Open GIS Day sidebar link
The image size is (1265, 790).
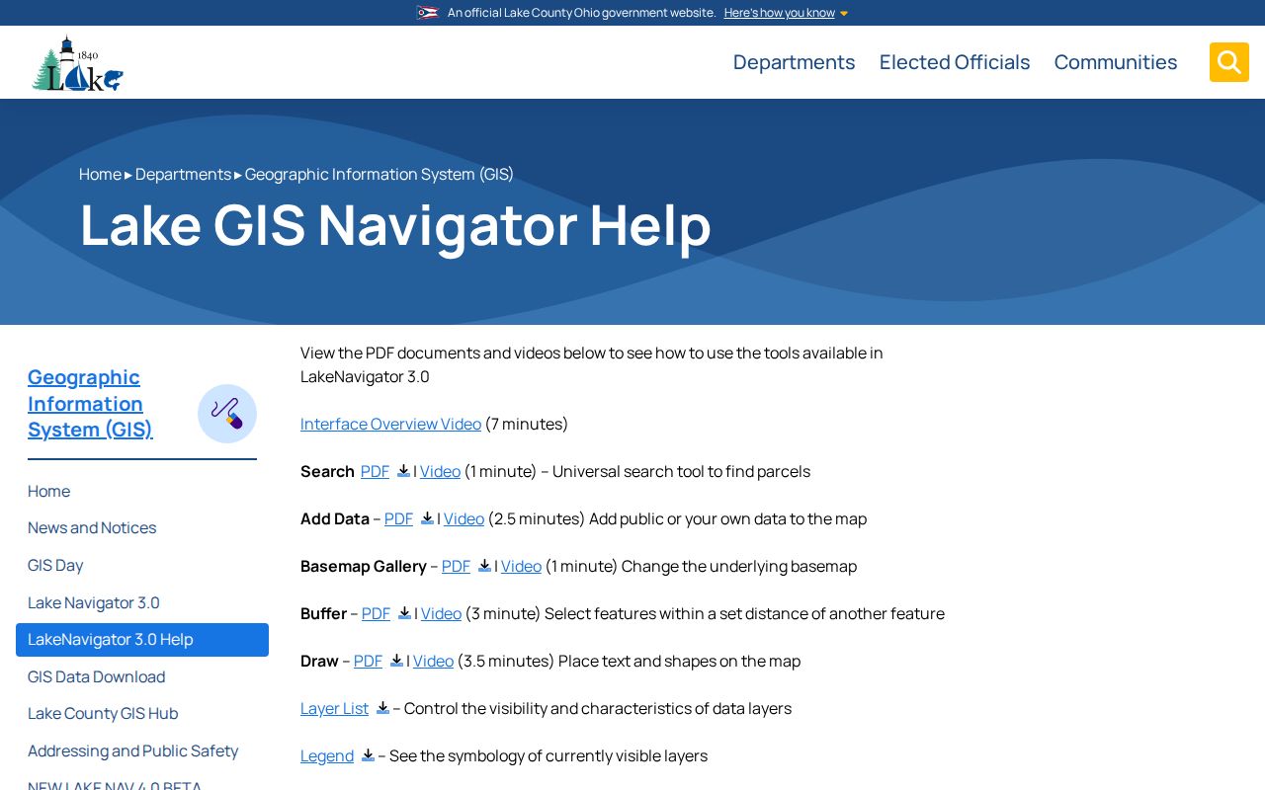pyautogui.click(x=55, y=566)
